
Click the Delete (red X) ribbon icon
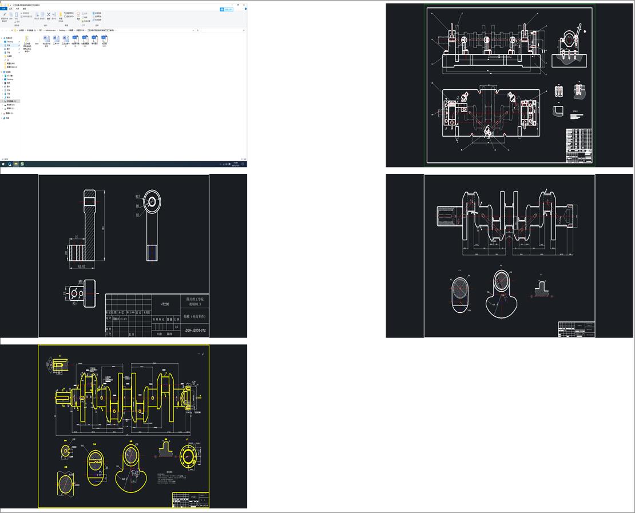click(49, 15)
